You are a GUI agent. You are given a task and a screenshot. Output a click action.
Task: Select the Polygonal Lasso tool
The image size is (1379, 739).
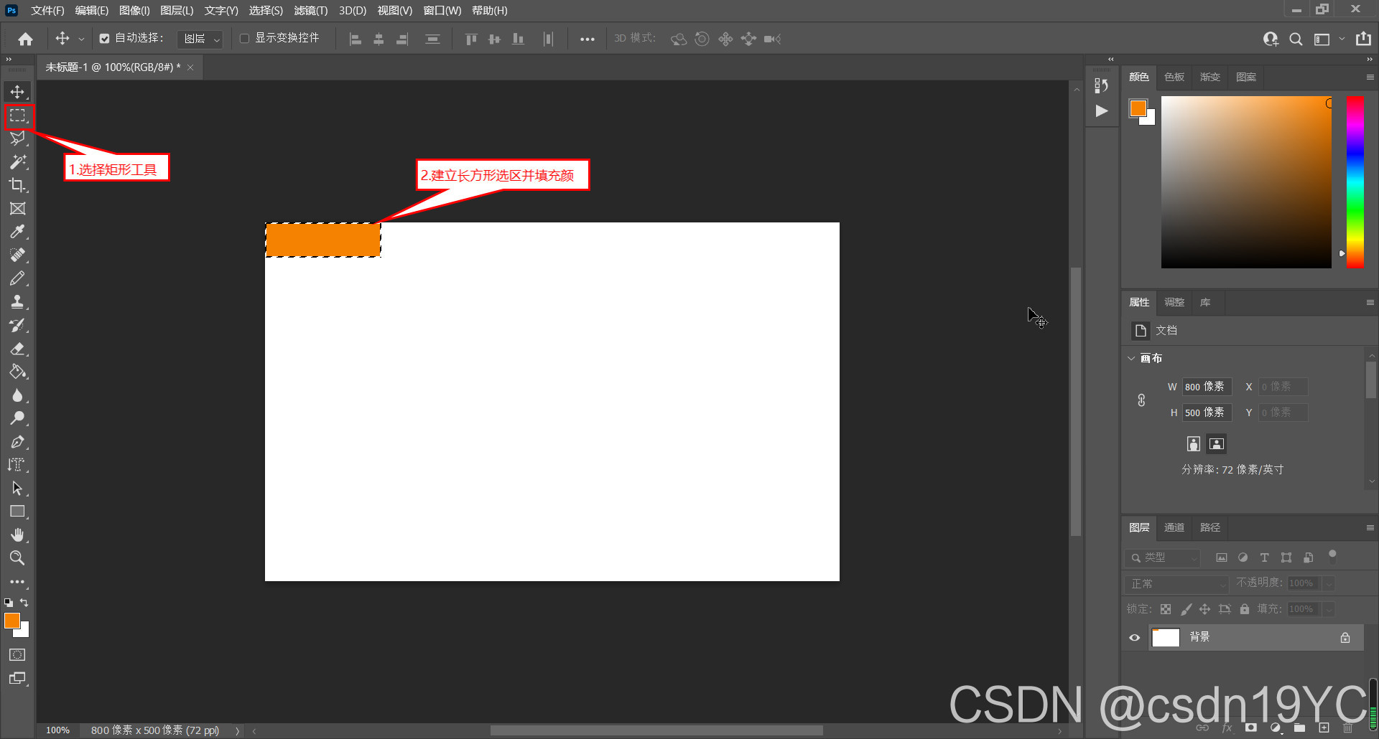click(17, 138)
